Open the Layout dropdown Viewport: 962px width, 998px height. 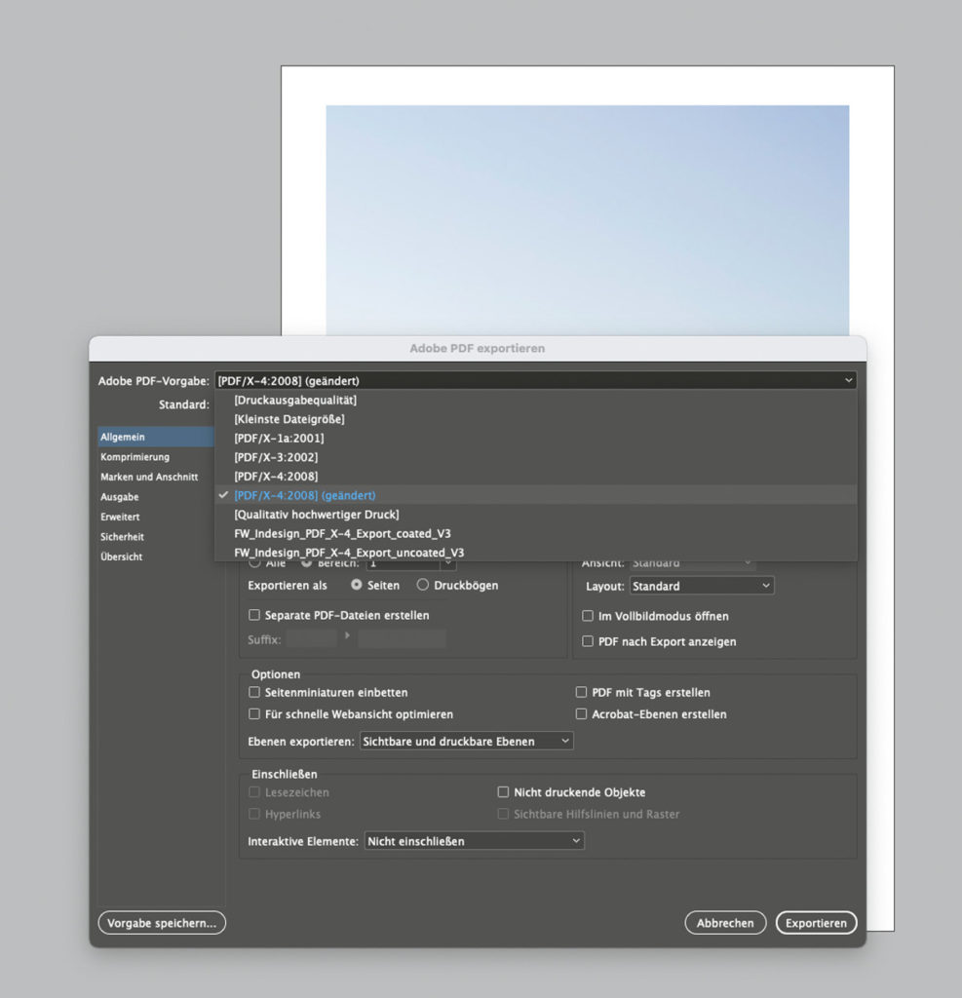click(x=702, y=586)
